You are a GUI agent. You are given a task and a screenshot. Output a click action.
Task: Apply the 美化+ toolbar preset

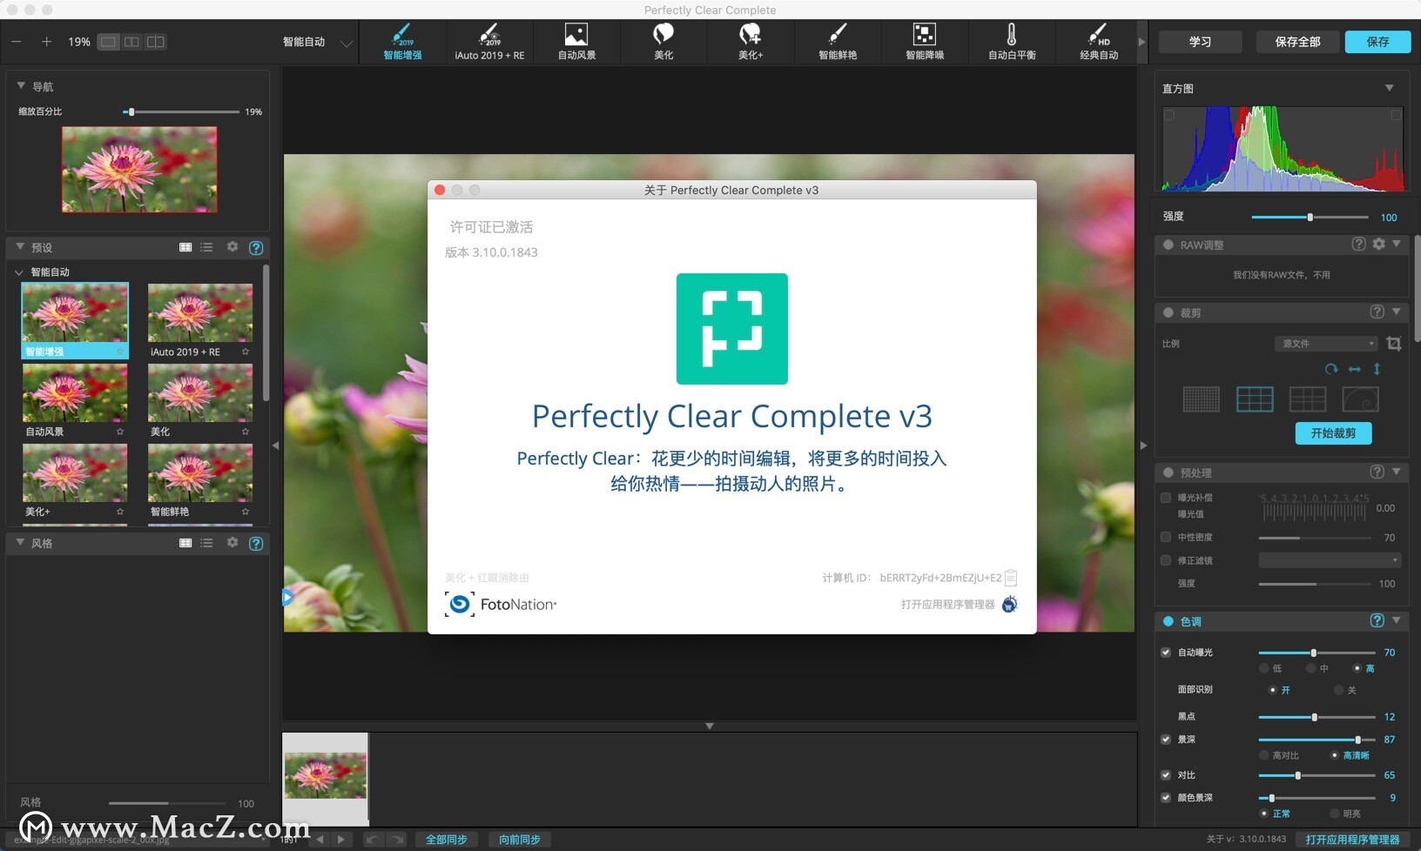pyautogui.click(x=751, y=42)
